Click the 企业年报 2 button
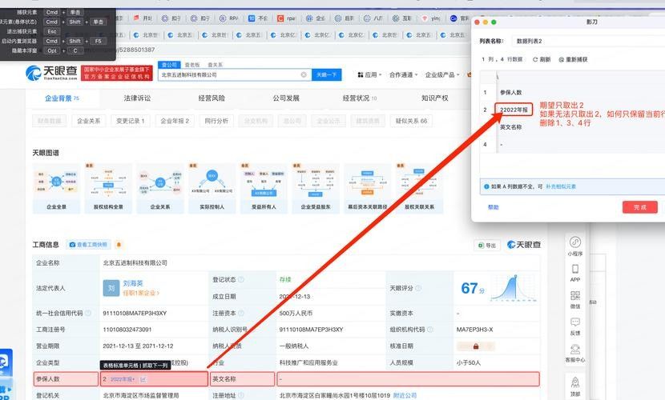Viewport: 665px width, 400px height. [175, 121]
